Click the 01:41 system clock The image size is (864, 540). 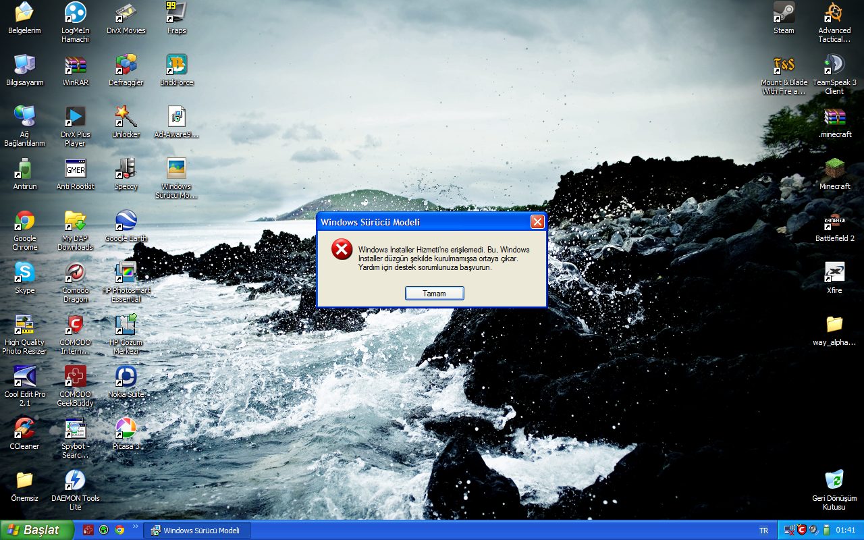(846, 531)
